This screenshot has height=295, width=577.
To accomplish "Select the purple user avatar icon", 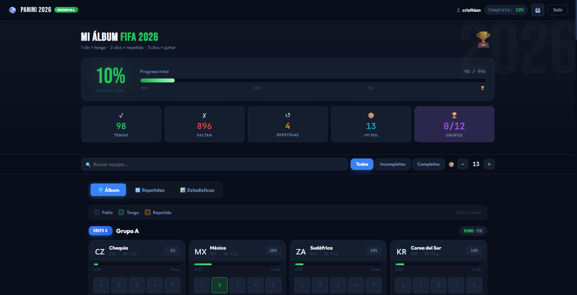I will tap(458, 10).
